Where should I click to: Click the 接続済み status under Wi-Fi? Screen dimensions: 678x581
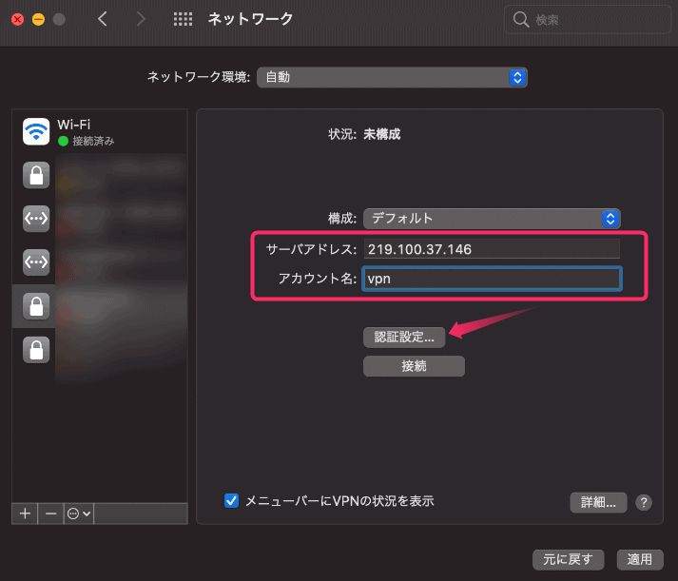pyautogui.click(x=93, y=141)
